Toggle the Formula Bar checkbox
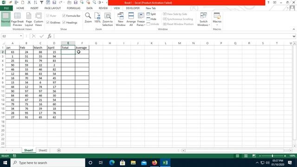This screenshot has width=297, height=167. tap(71, 16)
